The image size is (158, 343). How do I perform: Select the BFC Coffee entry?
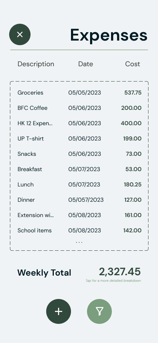[x=79, y=108]
